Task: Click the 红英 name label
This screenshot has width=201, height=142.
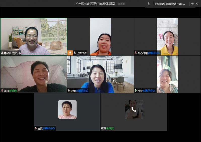Action: [x=103, y=128]
